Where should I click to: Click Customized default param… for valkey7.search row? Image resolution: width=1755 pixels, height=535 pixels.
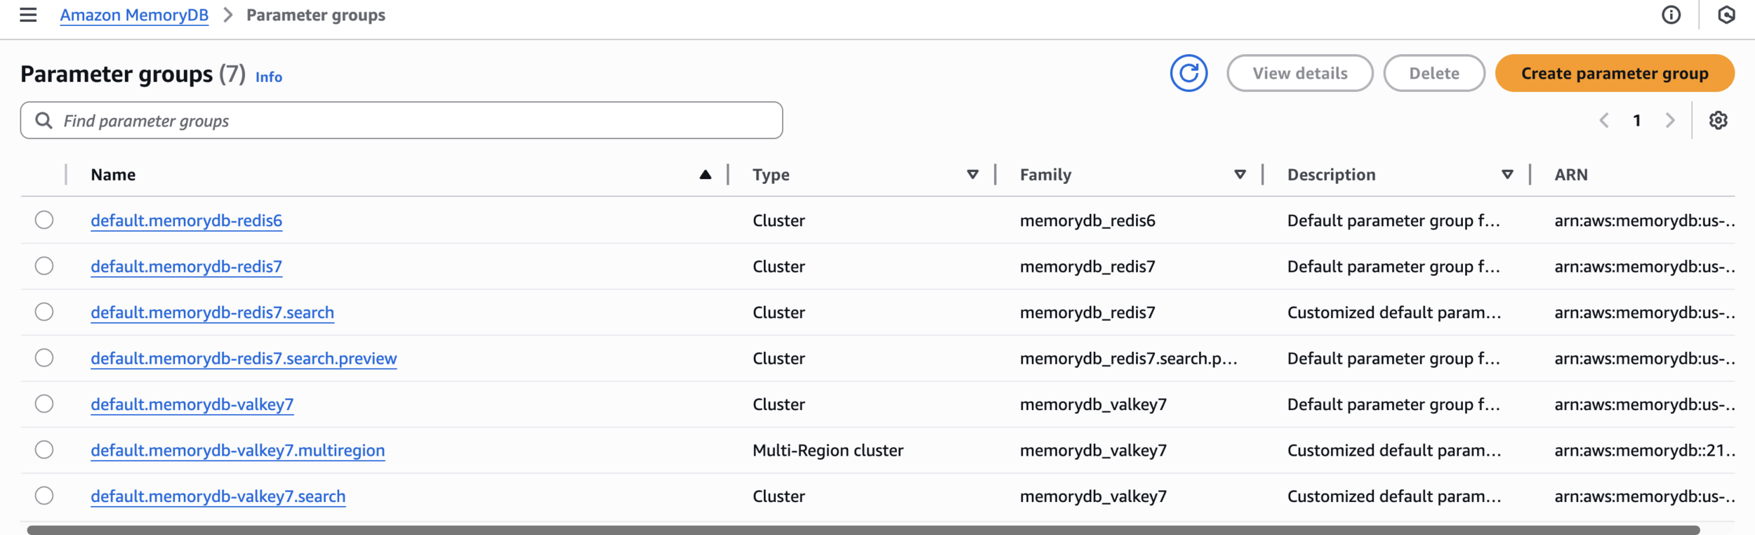(x=1394, y=496)
